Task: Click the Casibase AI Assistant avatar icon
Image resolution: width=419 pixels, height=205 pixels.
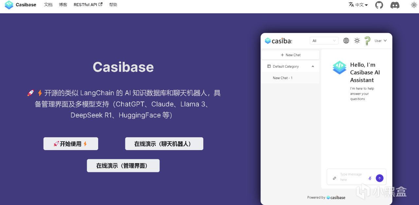Action: [x=339, y=68]
